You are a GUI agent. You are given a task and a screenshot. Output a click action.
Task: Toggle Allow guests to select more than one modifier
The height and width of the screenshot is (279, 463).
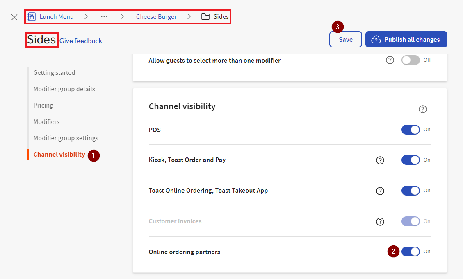coord(411,60)
